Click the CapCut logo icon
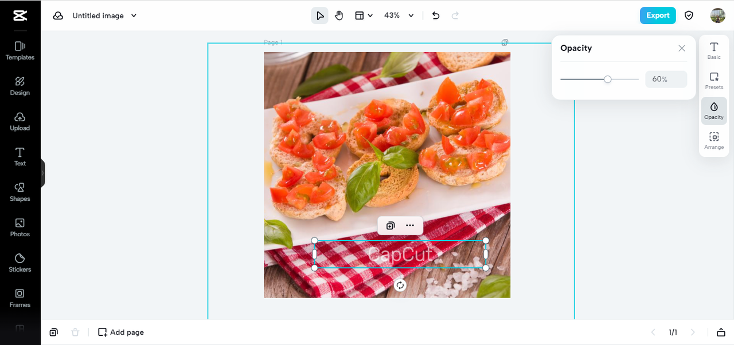This screenshot has height=345, width=734. (x=20, y=15)
